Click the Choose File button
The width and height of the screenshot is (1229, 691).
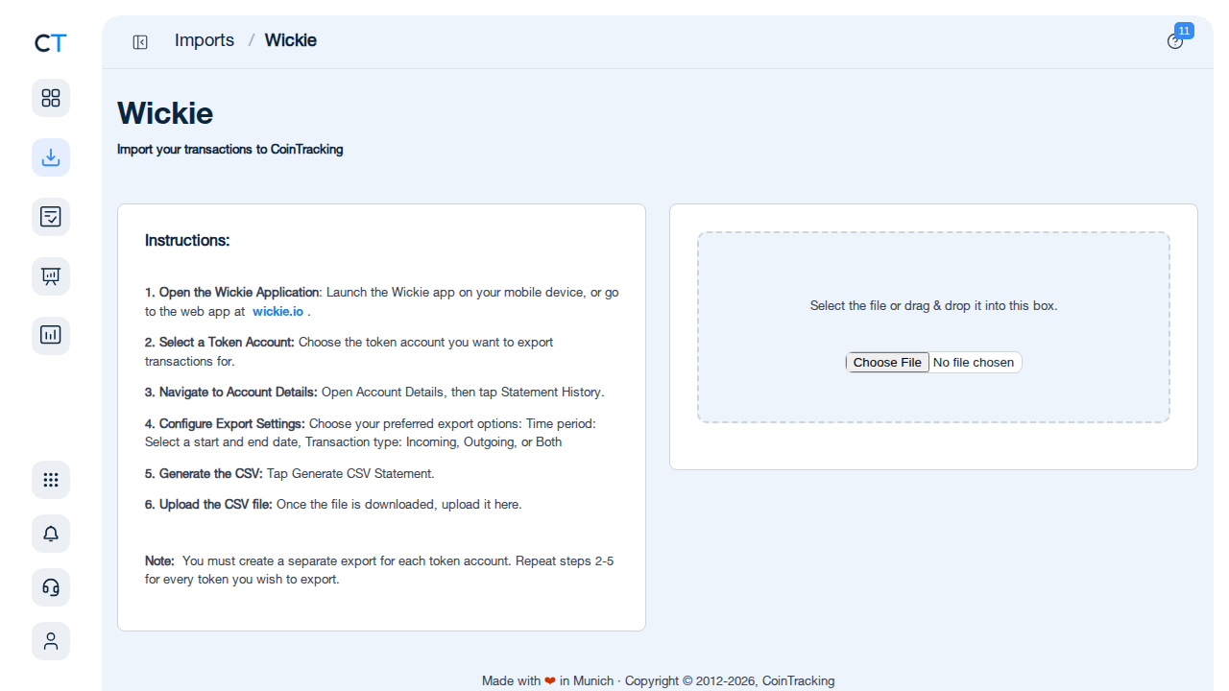pos(887,362)
